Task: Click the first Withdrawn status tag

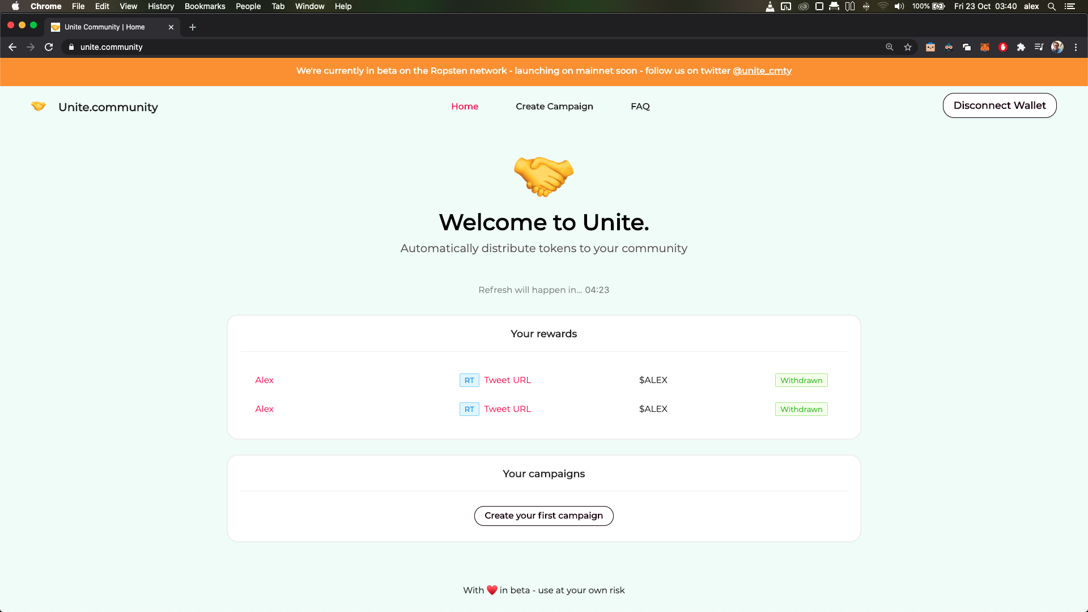Action: (801, 380)
